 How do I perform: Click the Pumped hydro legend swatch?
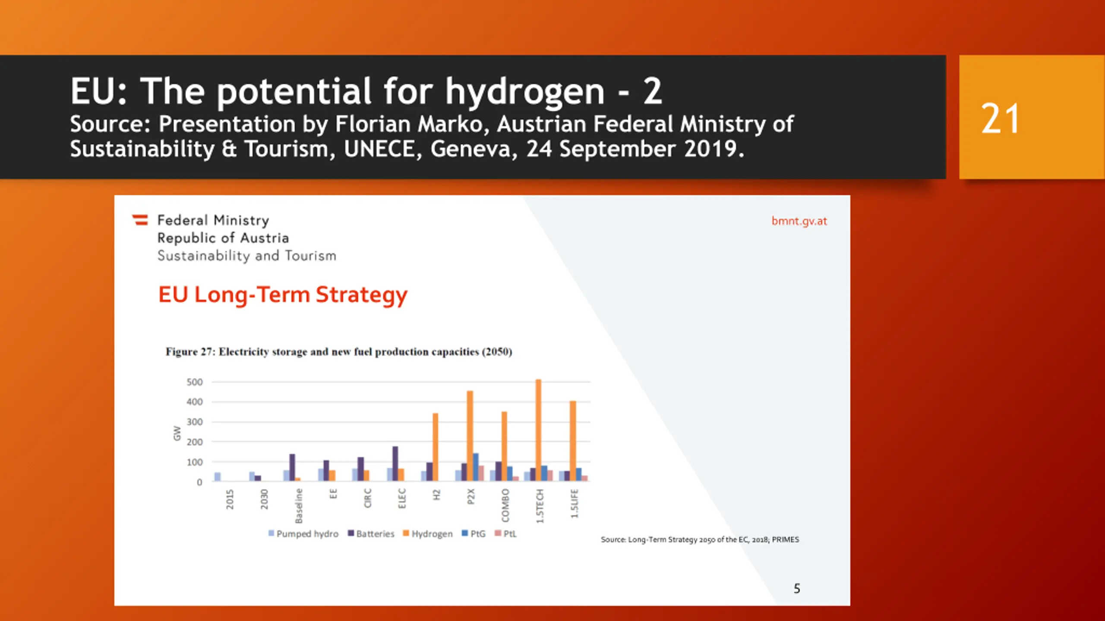(x=271, y=533)
